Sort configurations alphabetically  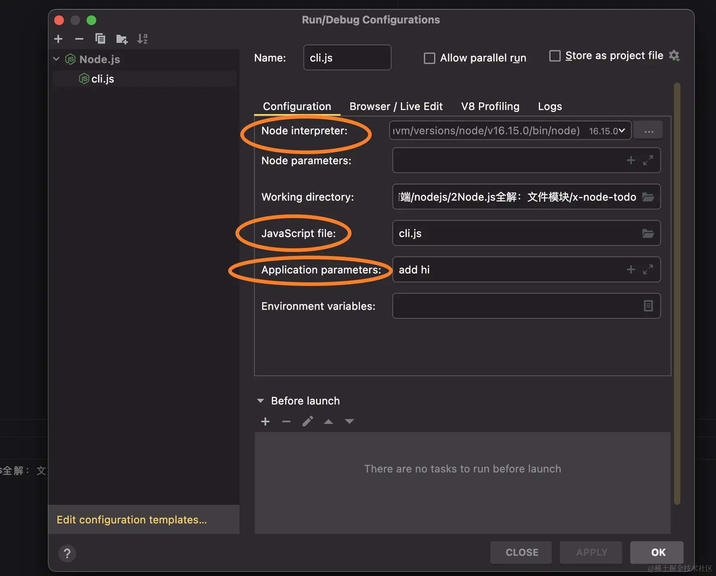pos(142,39)
